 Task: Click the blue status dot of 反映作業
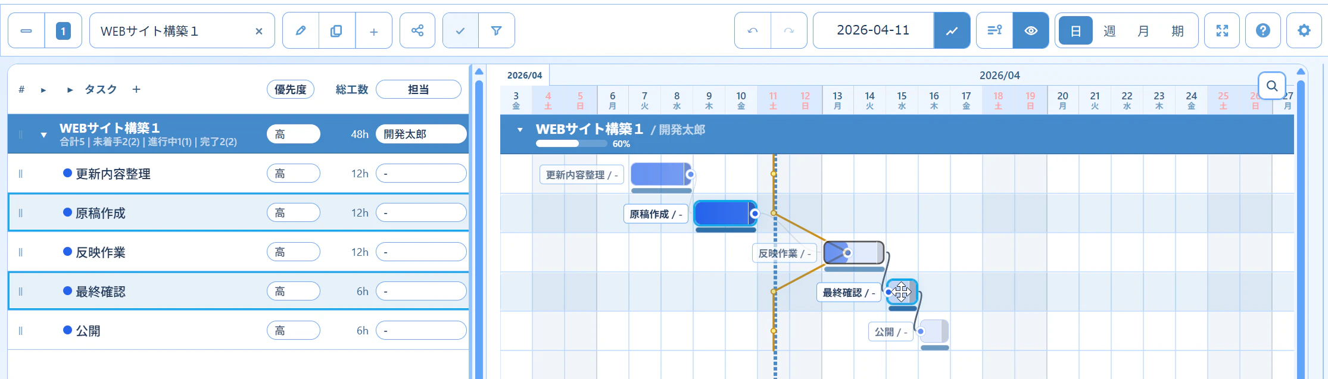pos(67,251)
